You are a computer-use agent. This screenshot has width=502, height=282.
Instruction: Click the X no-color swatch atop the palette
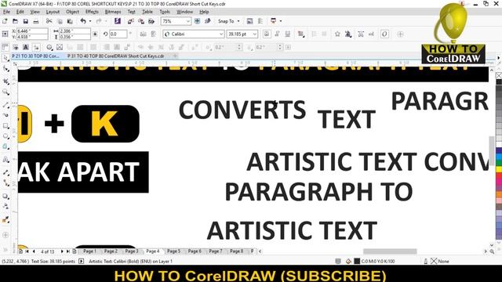coord(499,75)
